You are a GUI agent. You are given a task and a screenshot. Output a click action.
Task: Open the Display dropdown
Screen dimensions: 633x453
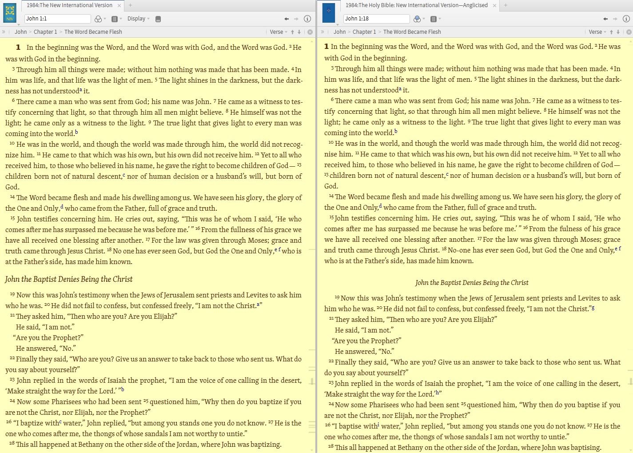[138, 19]
